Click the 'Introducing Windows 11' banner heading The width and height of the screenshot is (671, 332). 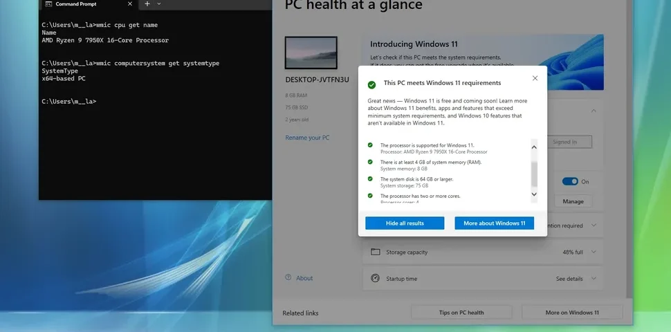click(414, 44)
